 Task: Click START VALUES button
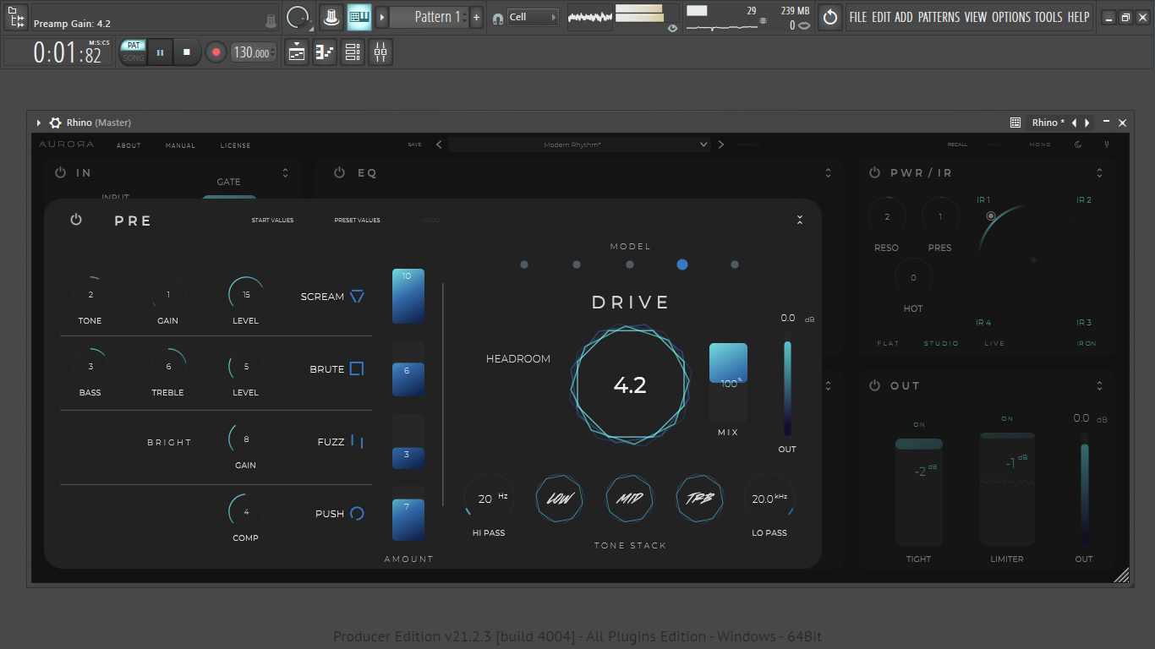pyautogui.click(x=272, y=221)
